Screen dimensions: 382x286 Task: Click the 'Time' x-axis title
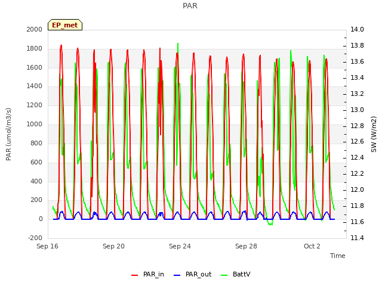point(338,256)
